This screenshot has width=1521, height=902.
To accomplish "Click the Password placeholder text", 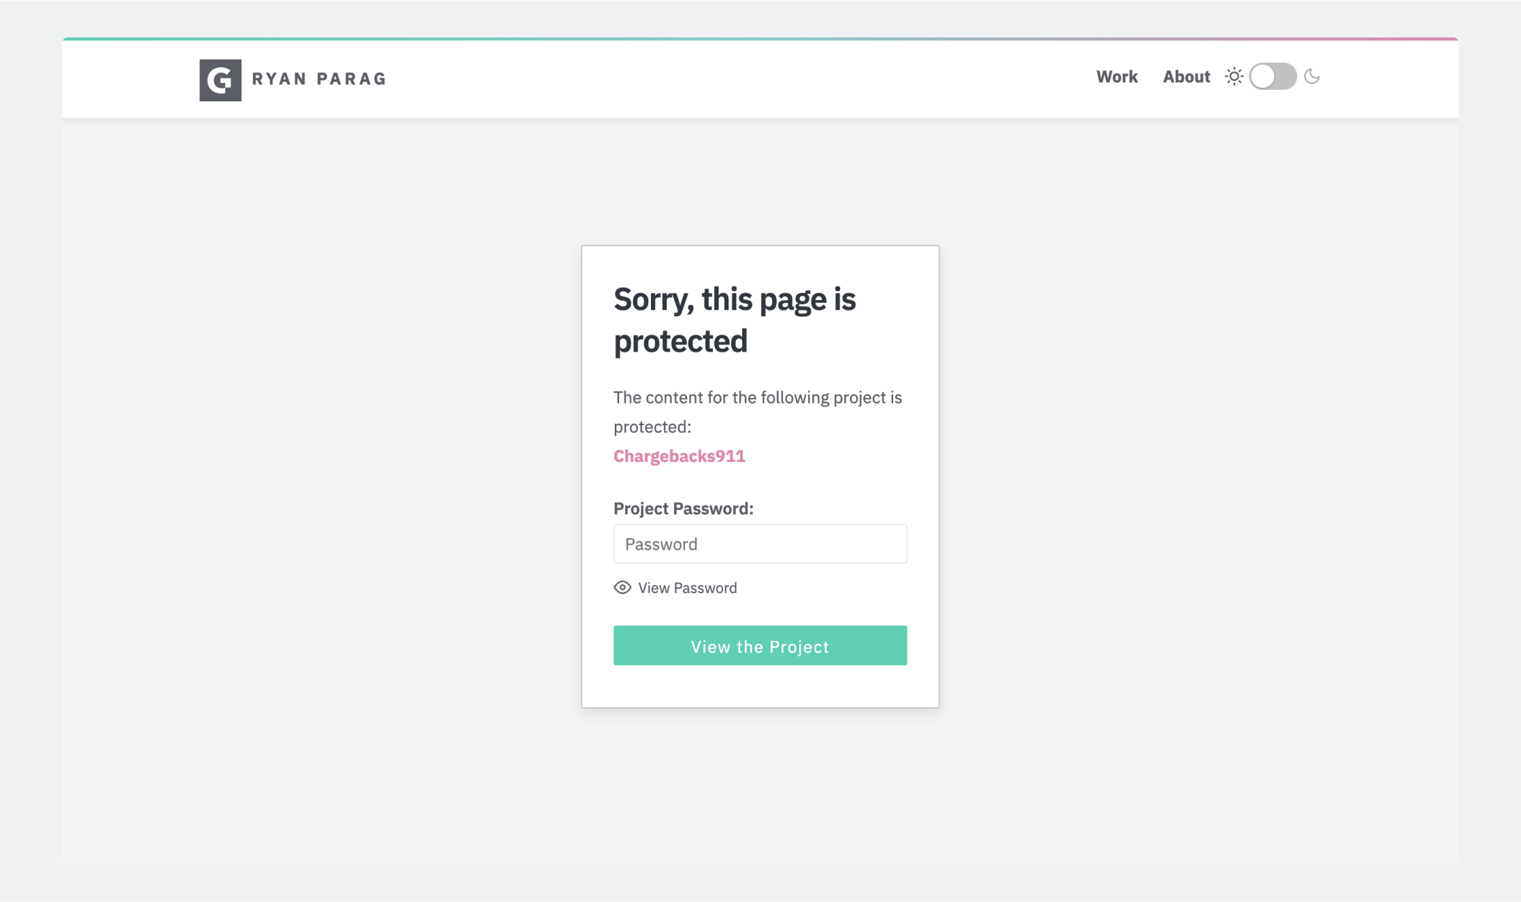I will pyautogui.click(x=661, y=544).
